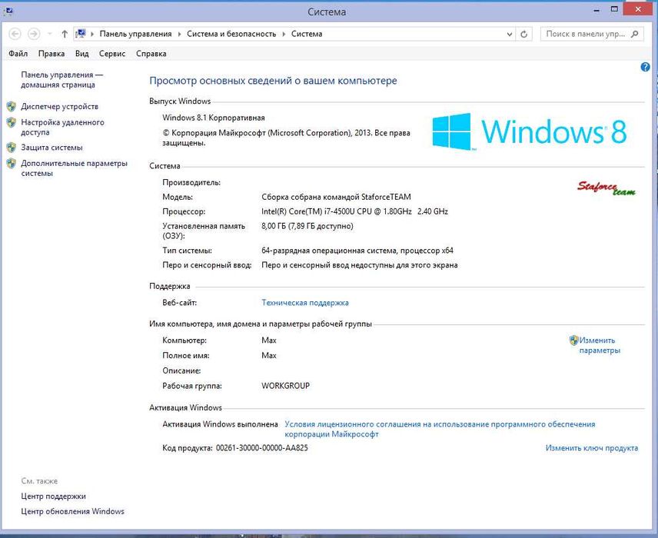This screenshot has height=538, width=658.
Task: Open the Microsoft license agreement terms link
Action: pos(440,430)
